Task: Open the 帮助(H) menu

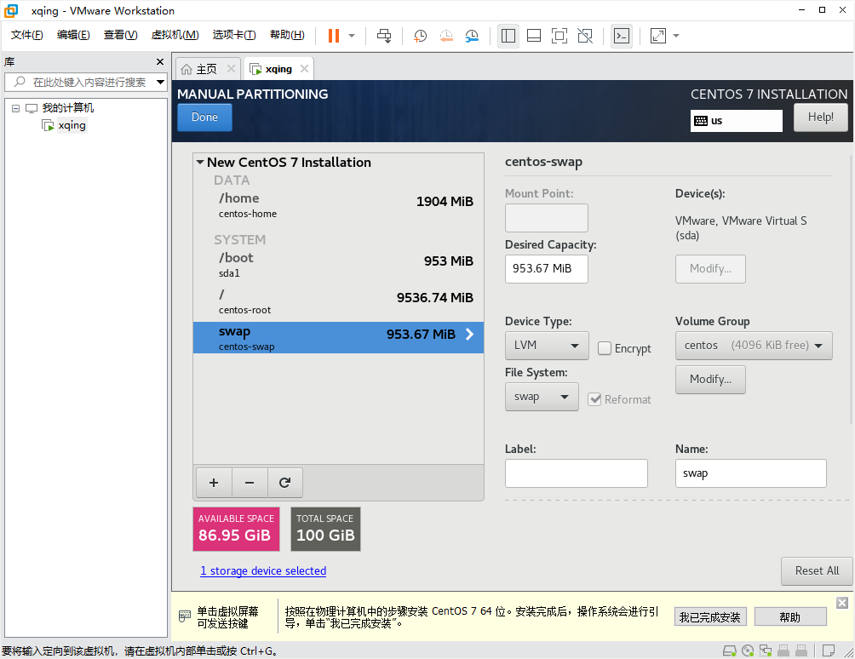Action: [x=287, y=35]
